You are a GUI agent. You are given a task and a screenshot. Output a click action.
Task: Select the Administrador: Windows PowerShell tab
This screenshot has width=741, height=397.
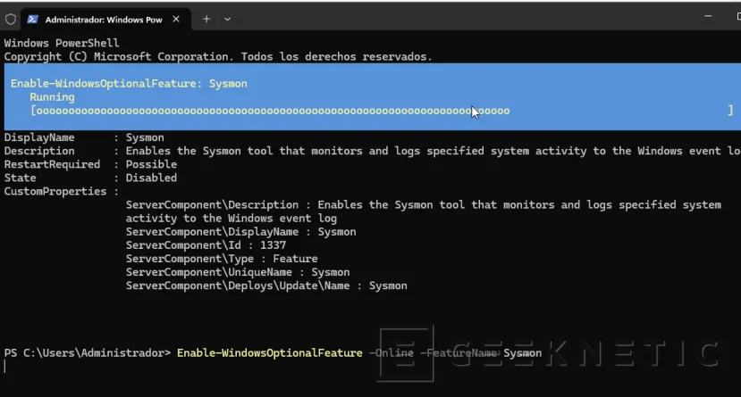coord(105,20)
